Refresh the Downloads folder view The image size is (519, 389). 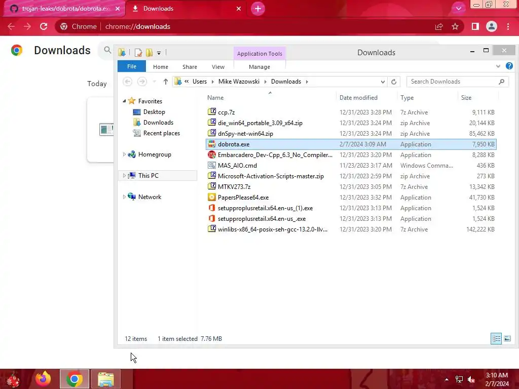pos(393,82)
